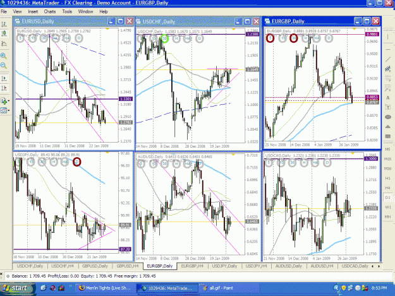Switch chart period to M30
395x296 pixels.
(387, 169)
